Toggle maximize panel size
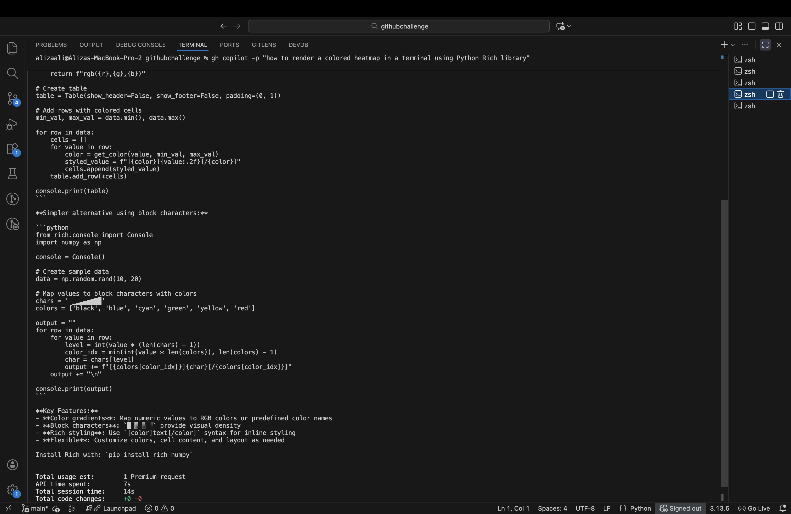The image size is (791, 514). point(765,44)
